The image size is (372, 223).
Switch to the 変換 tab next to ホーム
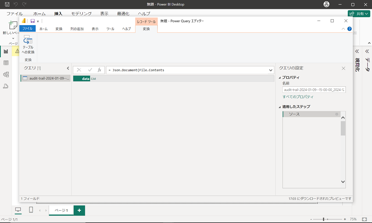click(x=59, y=29)
